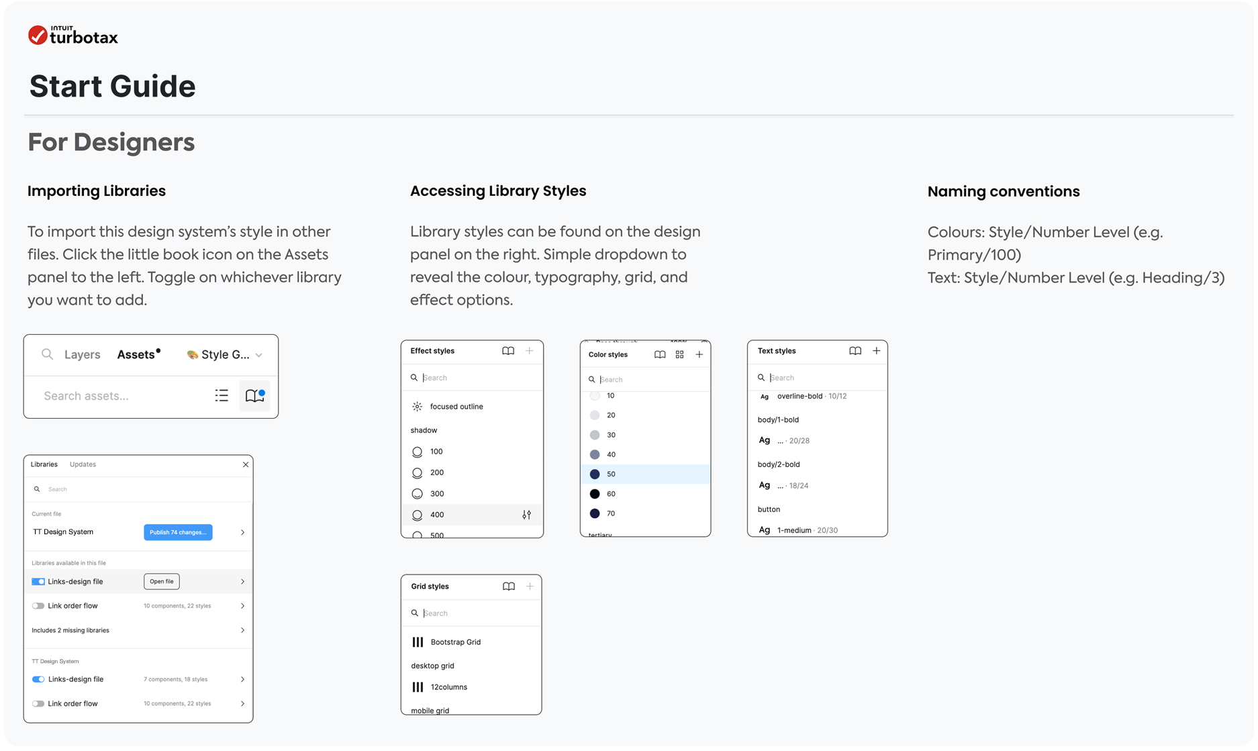Click Search field in Text styles
Screen dimensions: 1258x751
click(818, 378)
